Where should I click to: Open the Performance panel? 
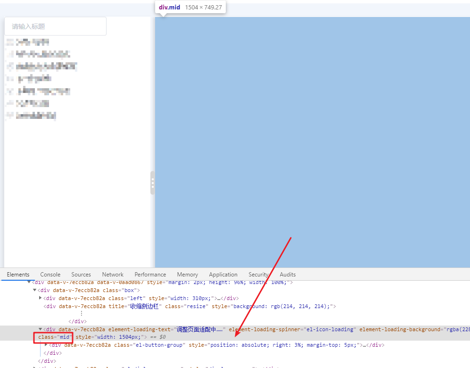[150, 274]
